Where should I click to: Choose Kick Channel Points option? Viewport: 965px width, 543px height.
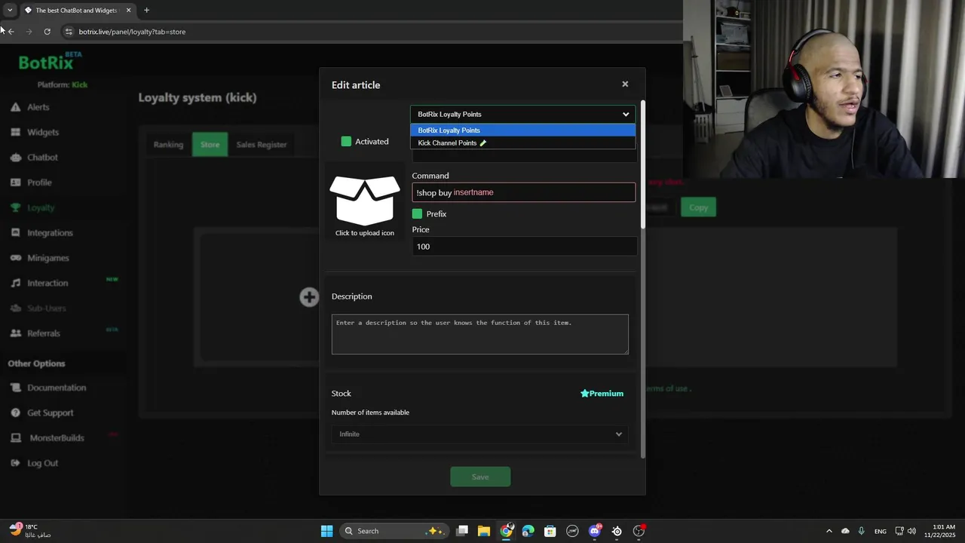(522, 143)
